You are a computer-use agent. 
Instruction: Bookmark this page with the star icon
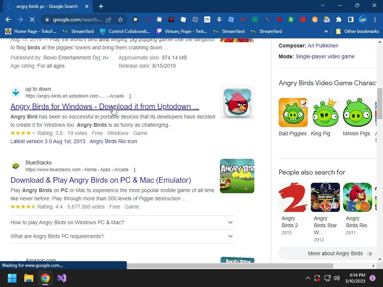120,19
